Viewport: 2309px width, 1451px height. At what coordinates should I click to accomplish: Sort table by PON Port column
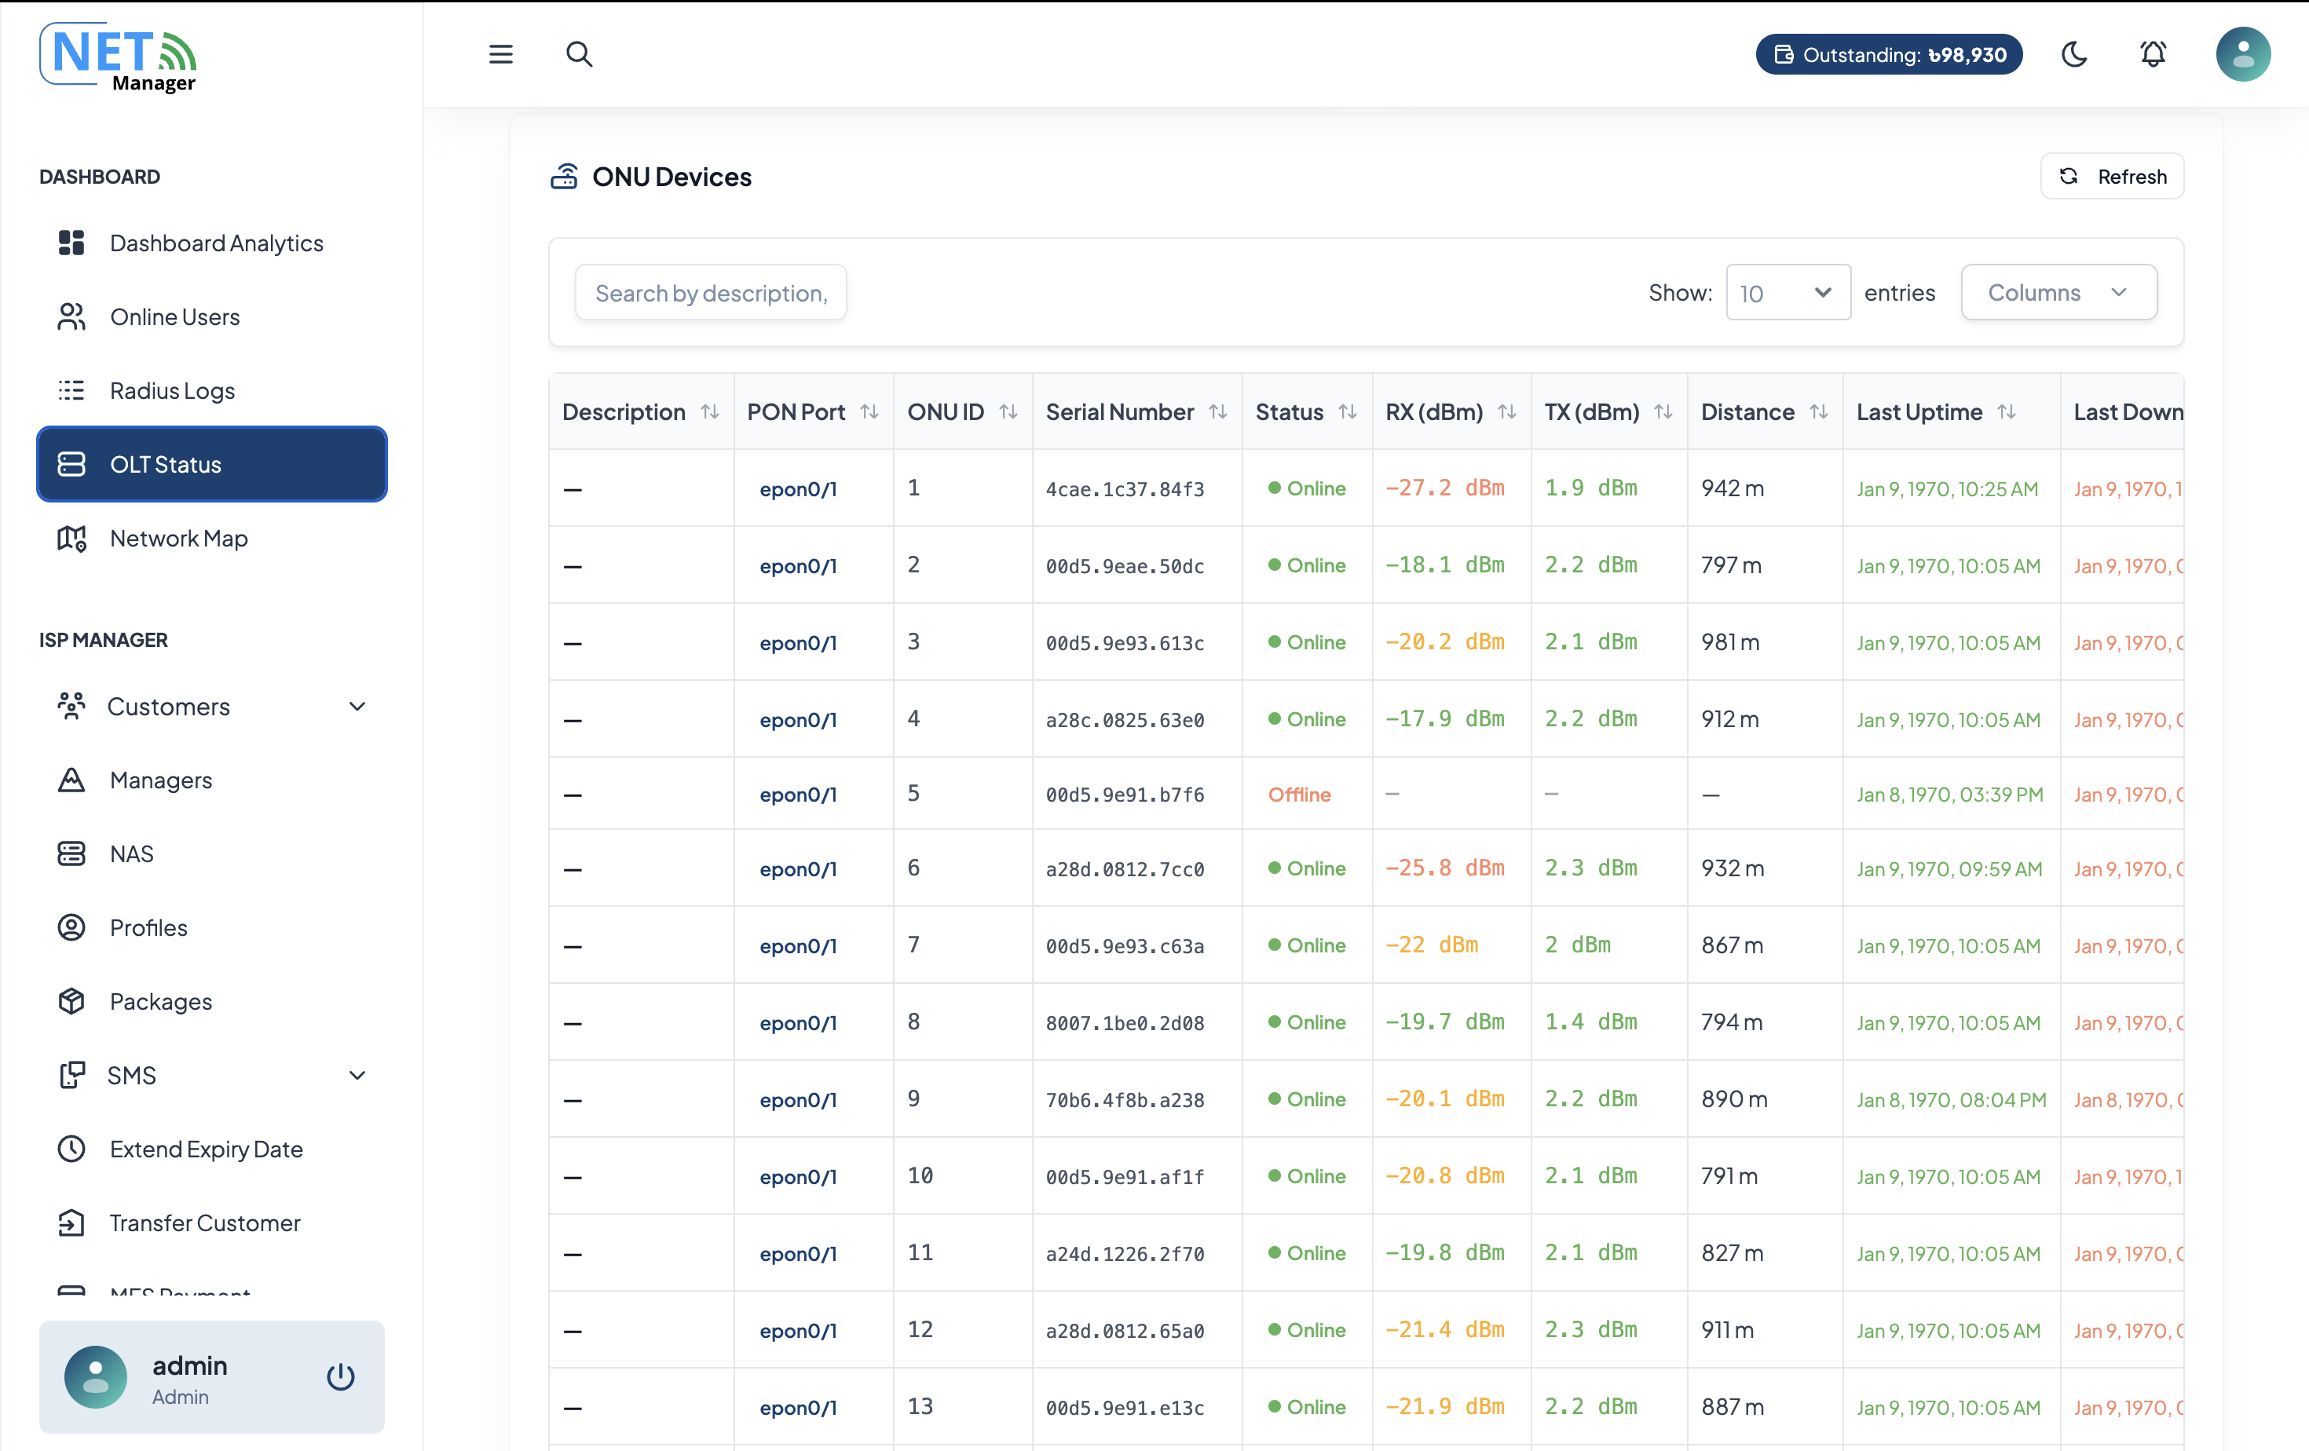pos(813,412)
